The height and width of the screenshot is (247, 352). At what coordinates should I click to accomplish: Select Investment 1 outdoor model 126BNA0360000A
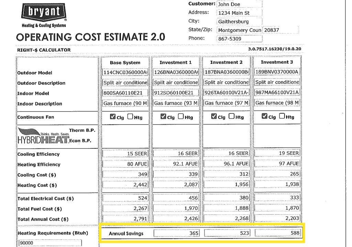coord(176,72)
